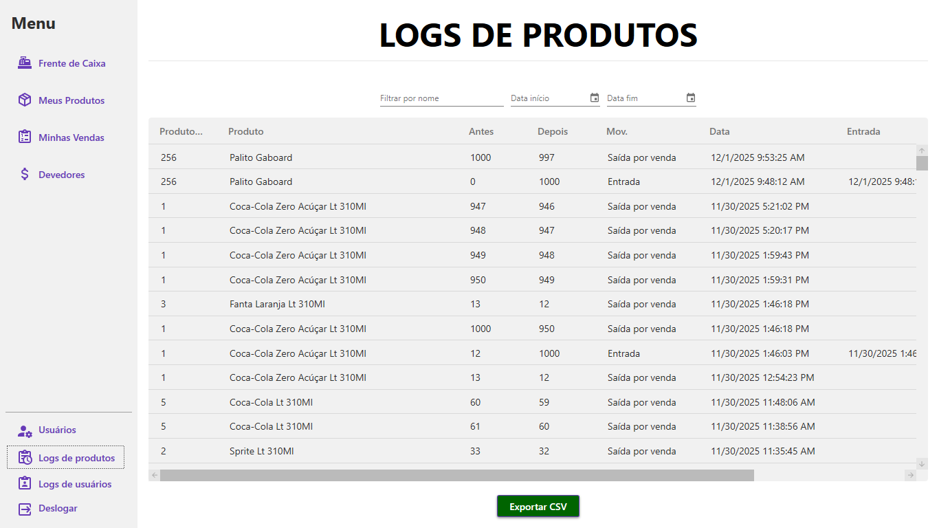939x528 pixels.
Task: Click the Frente de Caixa cash register icon
Action: pyautogui.click(x=25, y=63)
